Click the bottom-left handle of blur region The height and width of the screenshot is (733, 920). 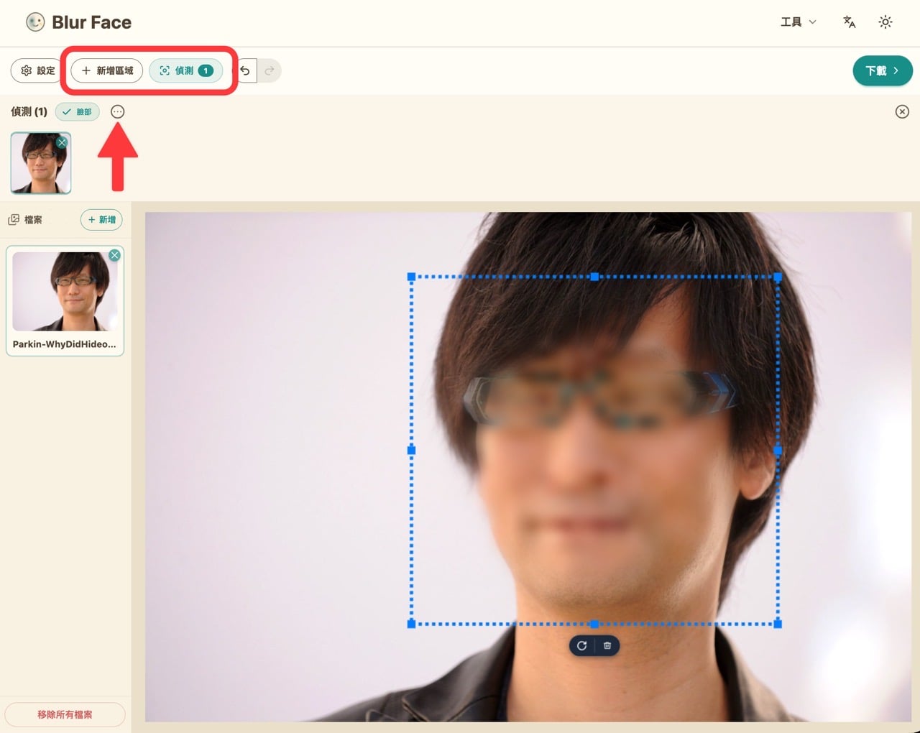coord(412,624)
